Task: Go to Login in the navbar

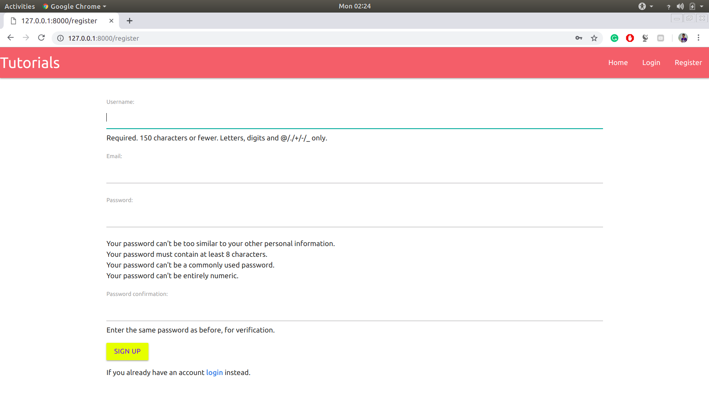Action: [651, 62]
